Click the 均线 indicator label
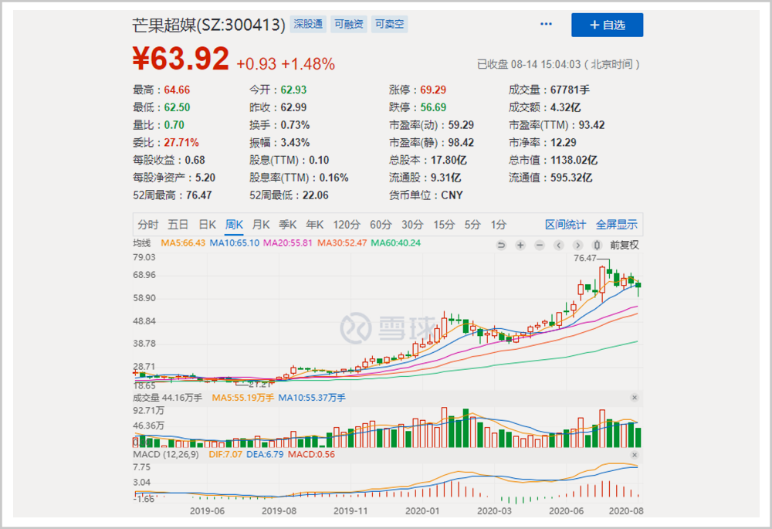772x529 pixels. (142, 243)
